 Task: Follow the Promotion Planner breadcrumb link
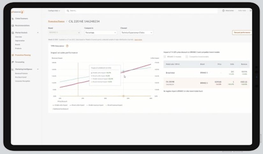coord(56,21)
